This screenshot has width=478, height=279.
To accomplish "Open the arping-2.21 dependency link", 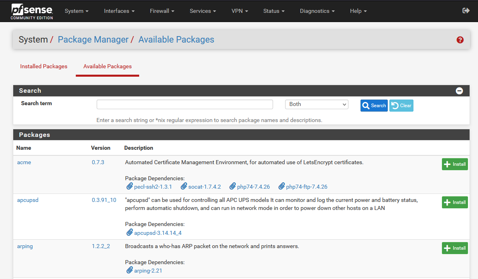I will tap(148, 271).
